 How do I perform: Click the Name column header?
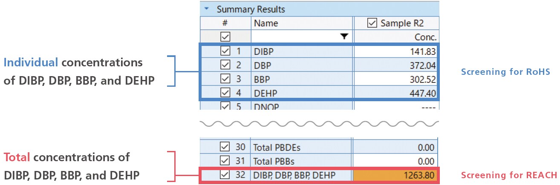tap(302, 23)
